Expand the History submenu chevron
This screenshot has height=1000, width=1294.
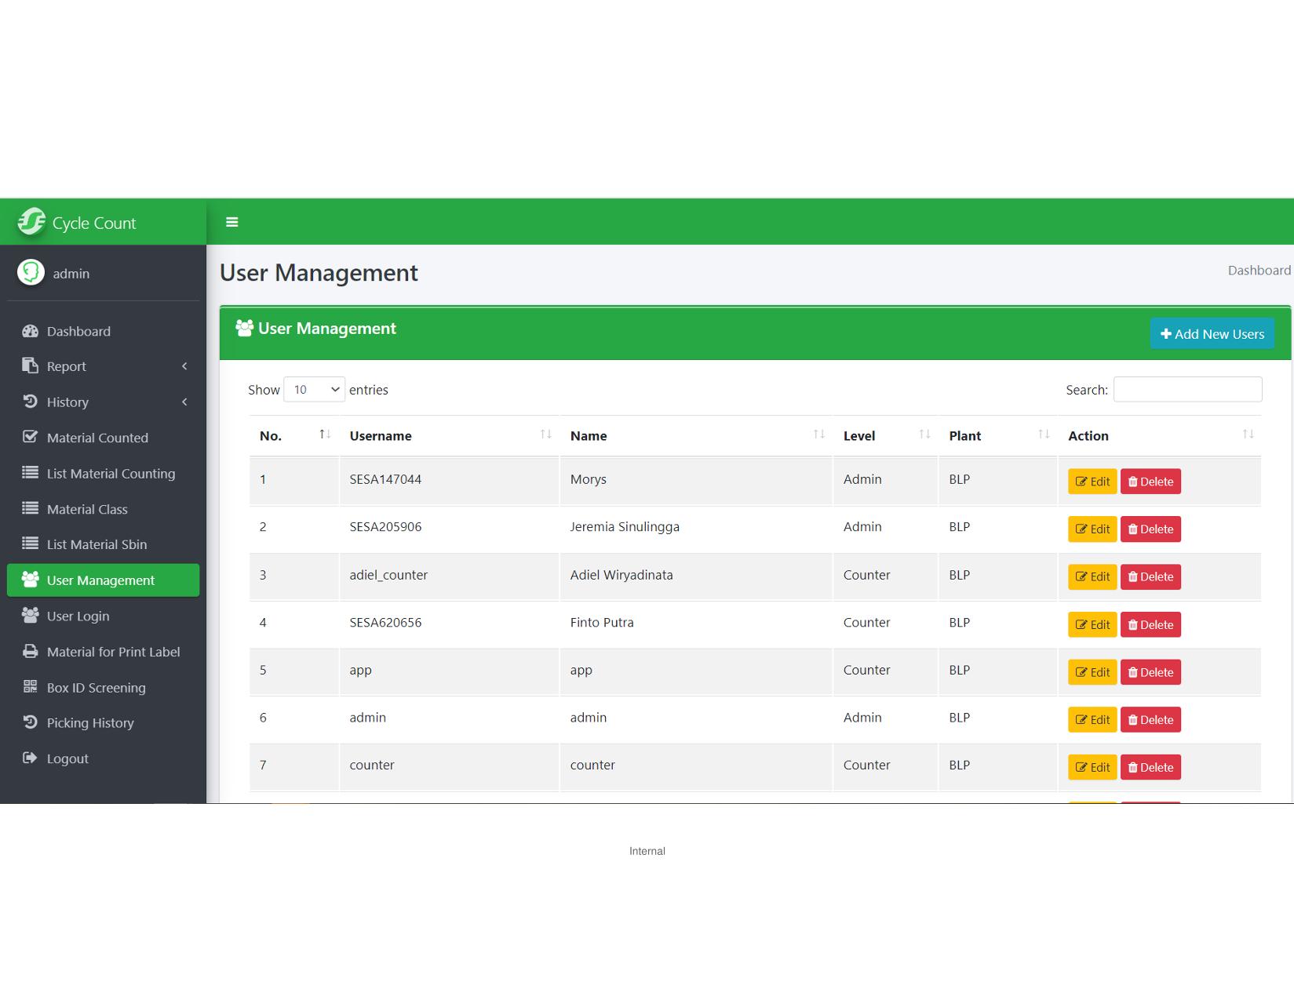click(x=184, y=402)
